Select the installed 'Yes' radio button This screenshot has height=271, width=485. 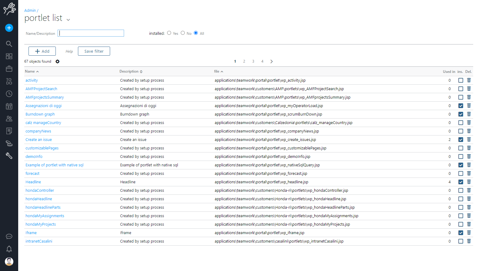[169, 33]
